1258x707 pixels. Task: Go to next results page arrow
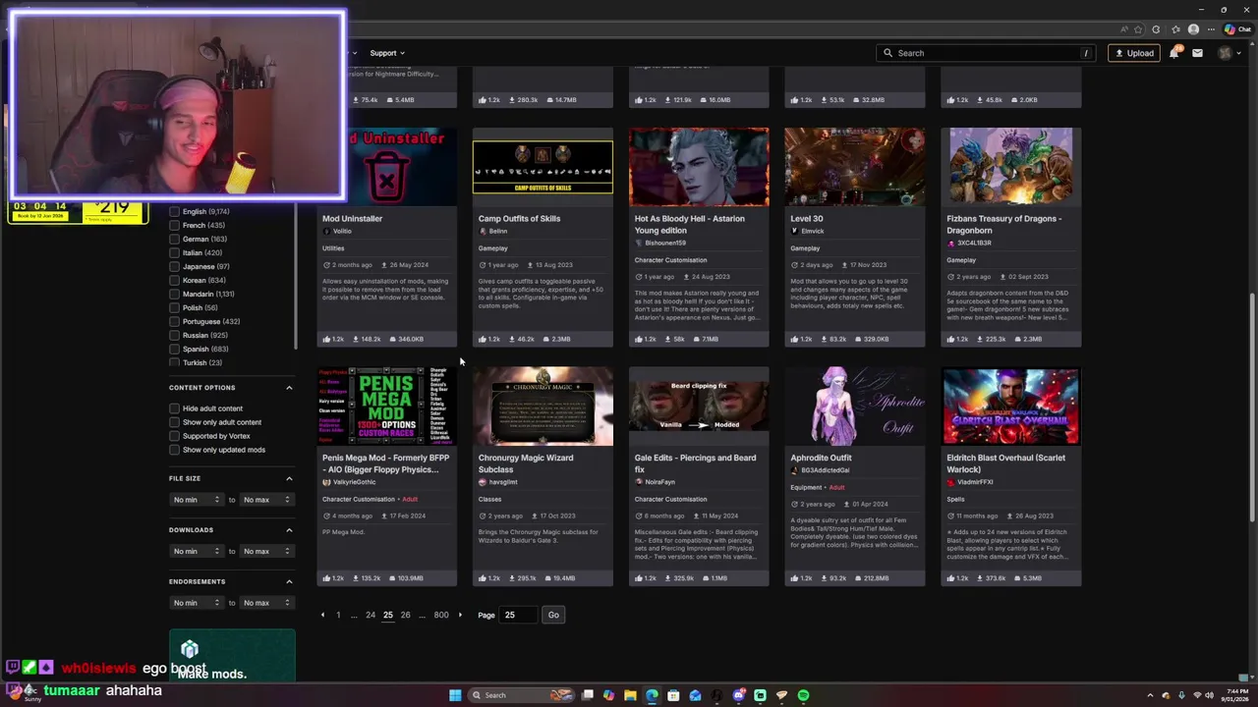pos(460,615)
